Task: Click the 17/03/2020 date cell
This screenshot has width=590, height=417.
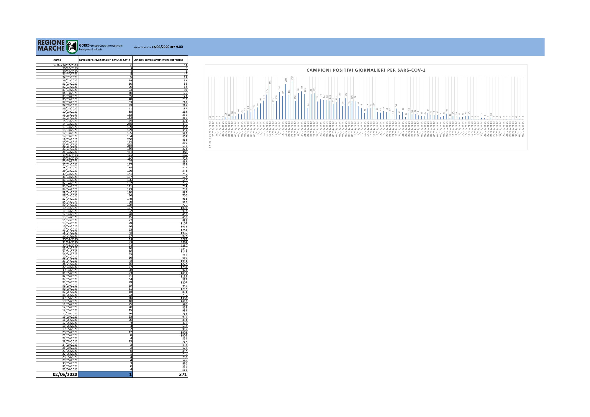Action: tap(70, 133)
